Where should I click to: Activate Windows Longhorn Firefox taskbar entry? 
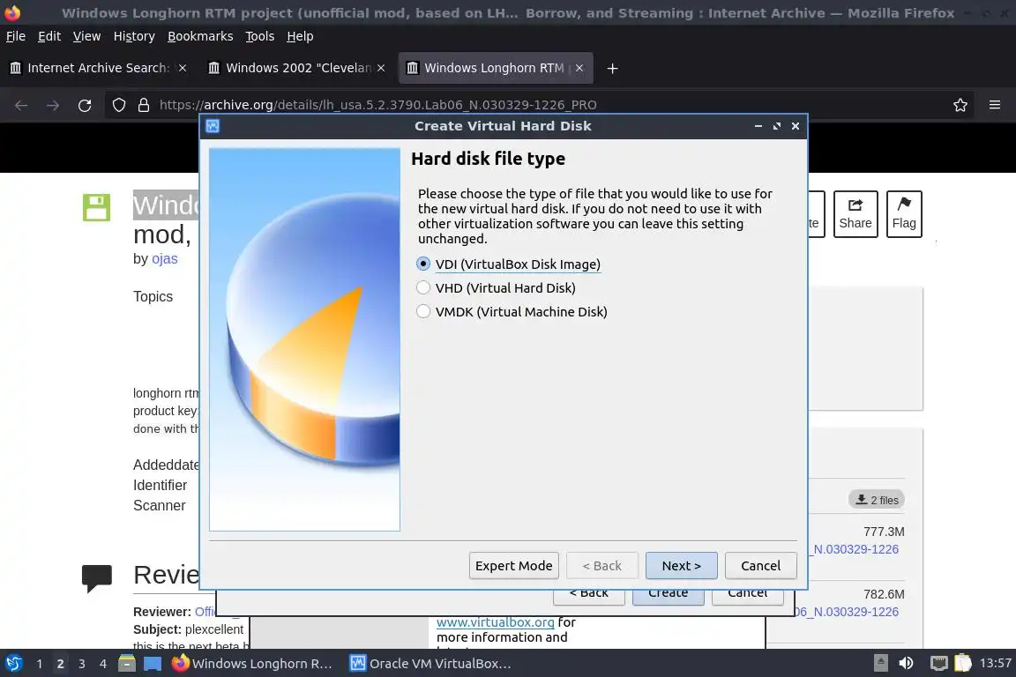point(252,664)
